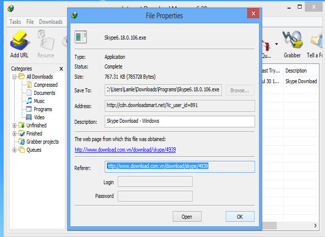Image resolution: width=325 pixels, height=237 pixels.
Task: Expand the Unfinished tree node
Action: click(x=14, y=125)
